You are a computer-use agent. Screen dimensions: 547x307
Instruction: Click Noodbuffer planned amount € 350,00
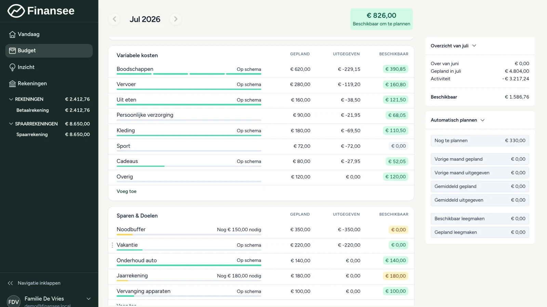click(x=300, y=230)
